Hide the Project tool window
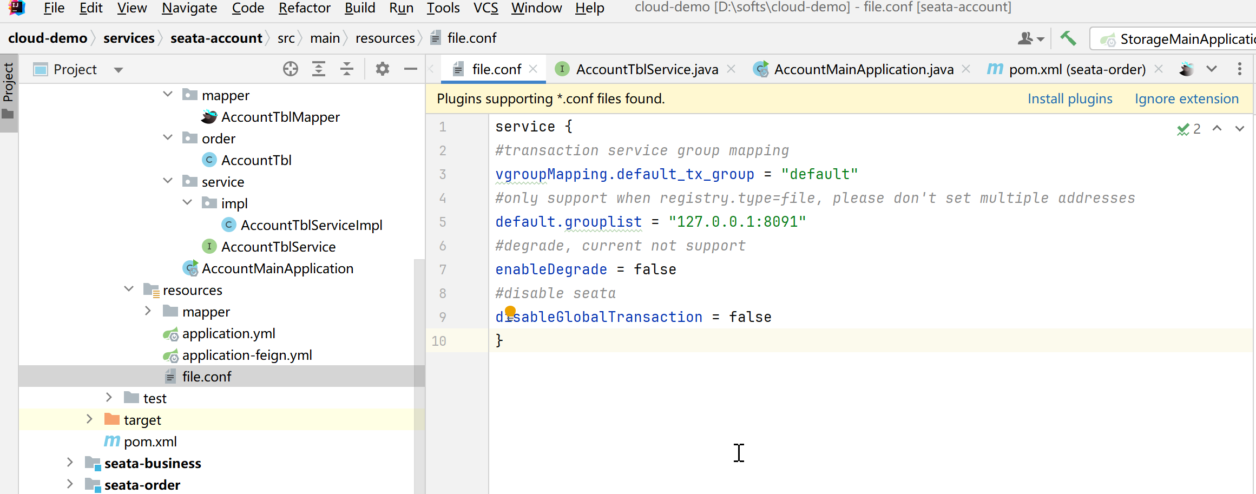The height and width of the screenshot is (494, 1256). (x=411, y=69)
